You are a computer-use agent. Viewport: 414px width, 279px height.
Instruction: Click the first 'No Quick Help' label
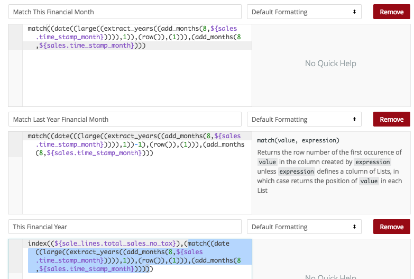[330, 64]
